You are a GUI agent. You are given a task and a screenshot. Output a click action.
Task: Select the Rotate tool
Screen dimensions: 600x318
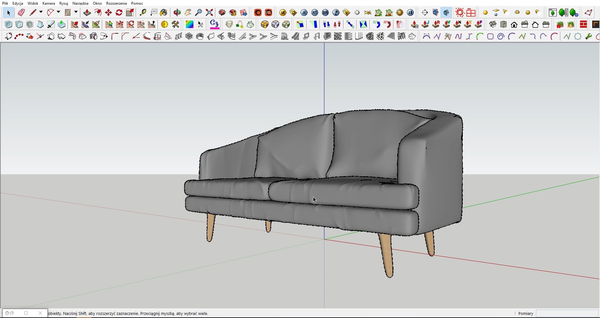pos(119,12)
